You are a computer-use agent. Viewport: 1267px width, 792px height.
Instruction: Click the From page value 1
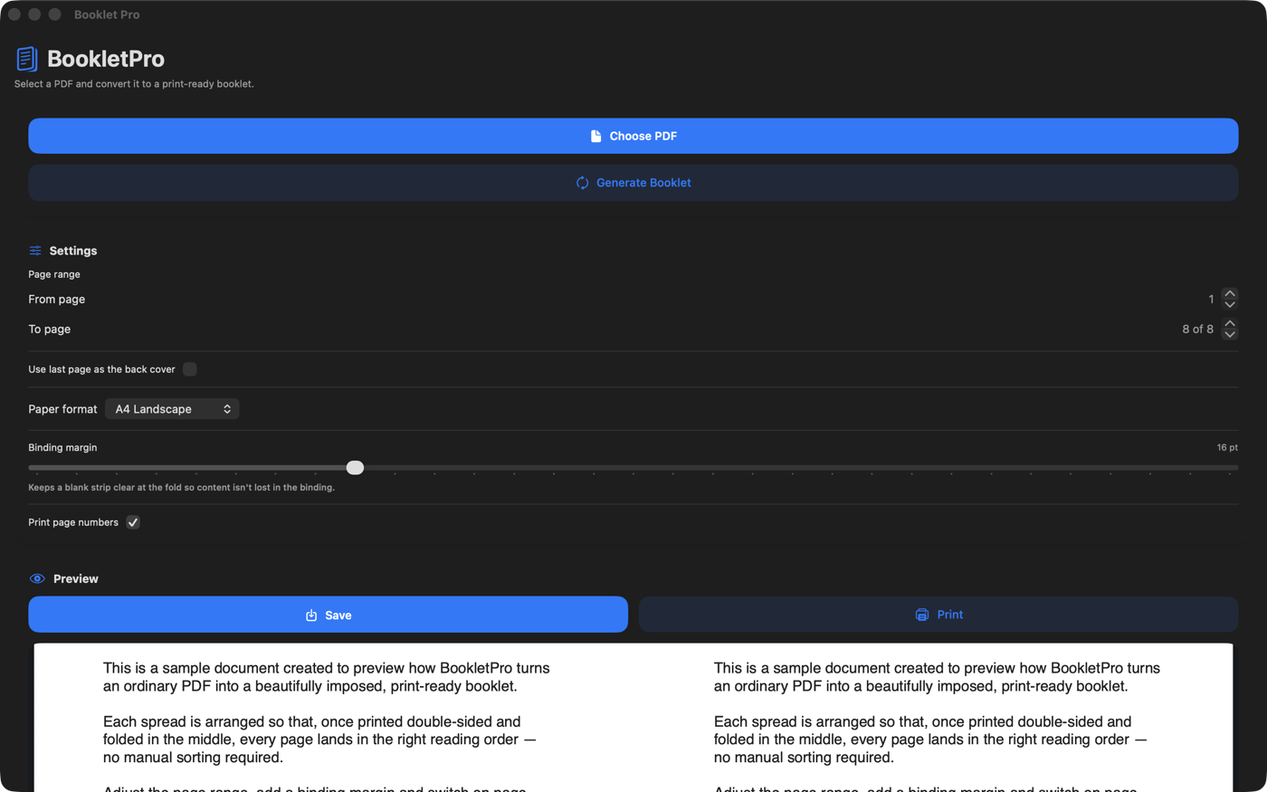[x=1211, y=300]
